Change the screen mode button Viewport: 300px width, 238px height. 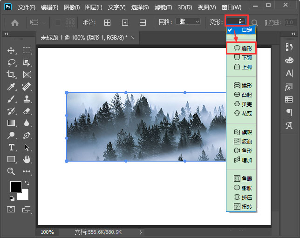pyautogui.click(x=27, y=210)
